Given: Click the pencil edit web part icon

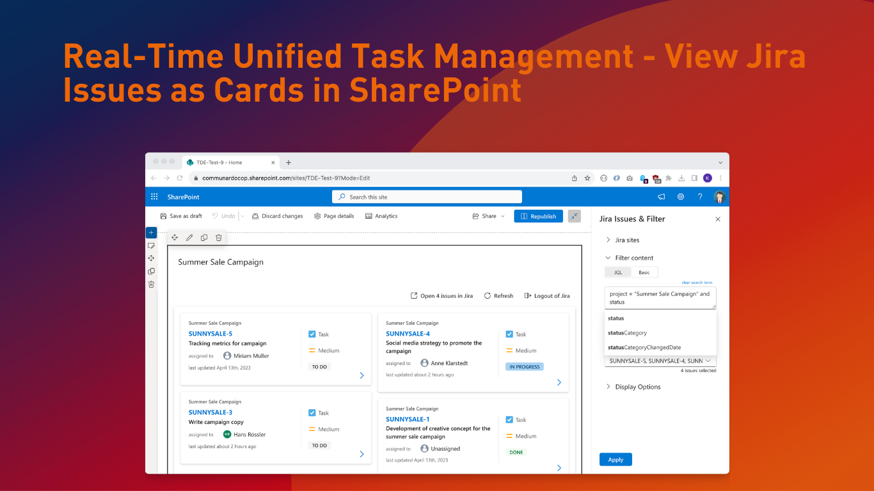Looking at the screenshot, I should click(x=189, y=238).
